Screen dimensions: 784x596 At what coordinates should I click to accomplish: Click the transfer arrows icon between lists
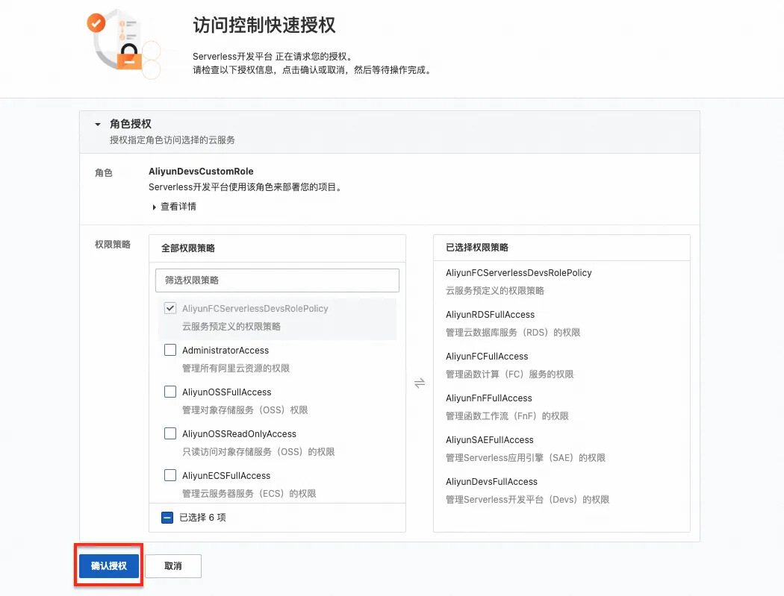point(420,383)
